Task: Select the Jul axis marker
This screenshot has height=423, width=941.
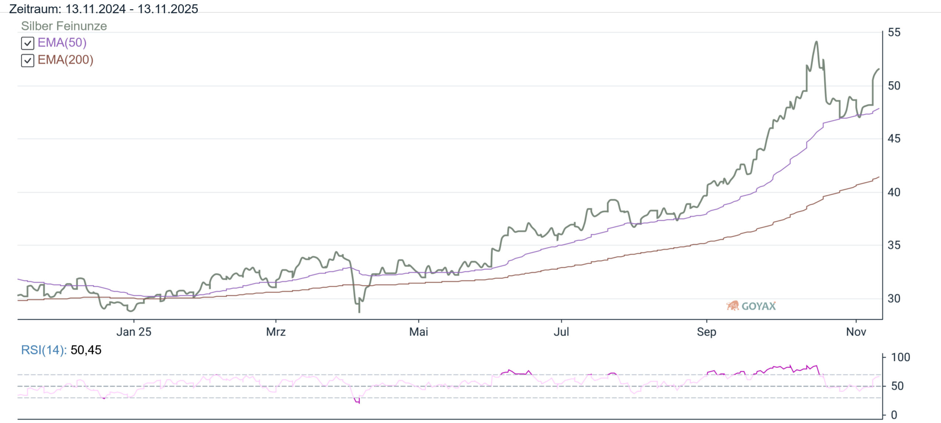Action: (x=561, y=332)
